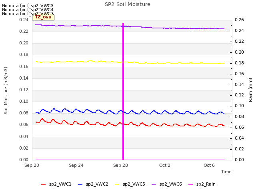Click the 0.16 left axis value
The image size is (256, 192).
24,66
